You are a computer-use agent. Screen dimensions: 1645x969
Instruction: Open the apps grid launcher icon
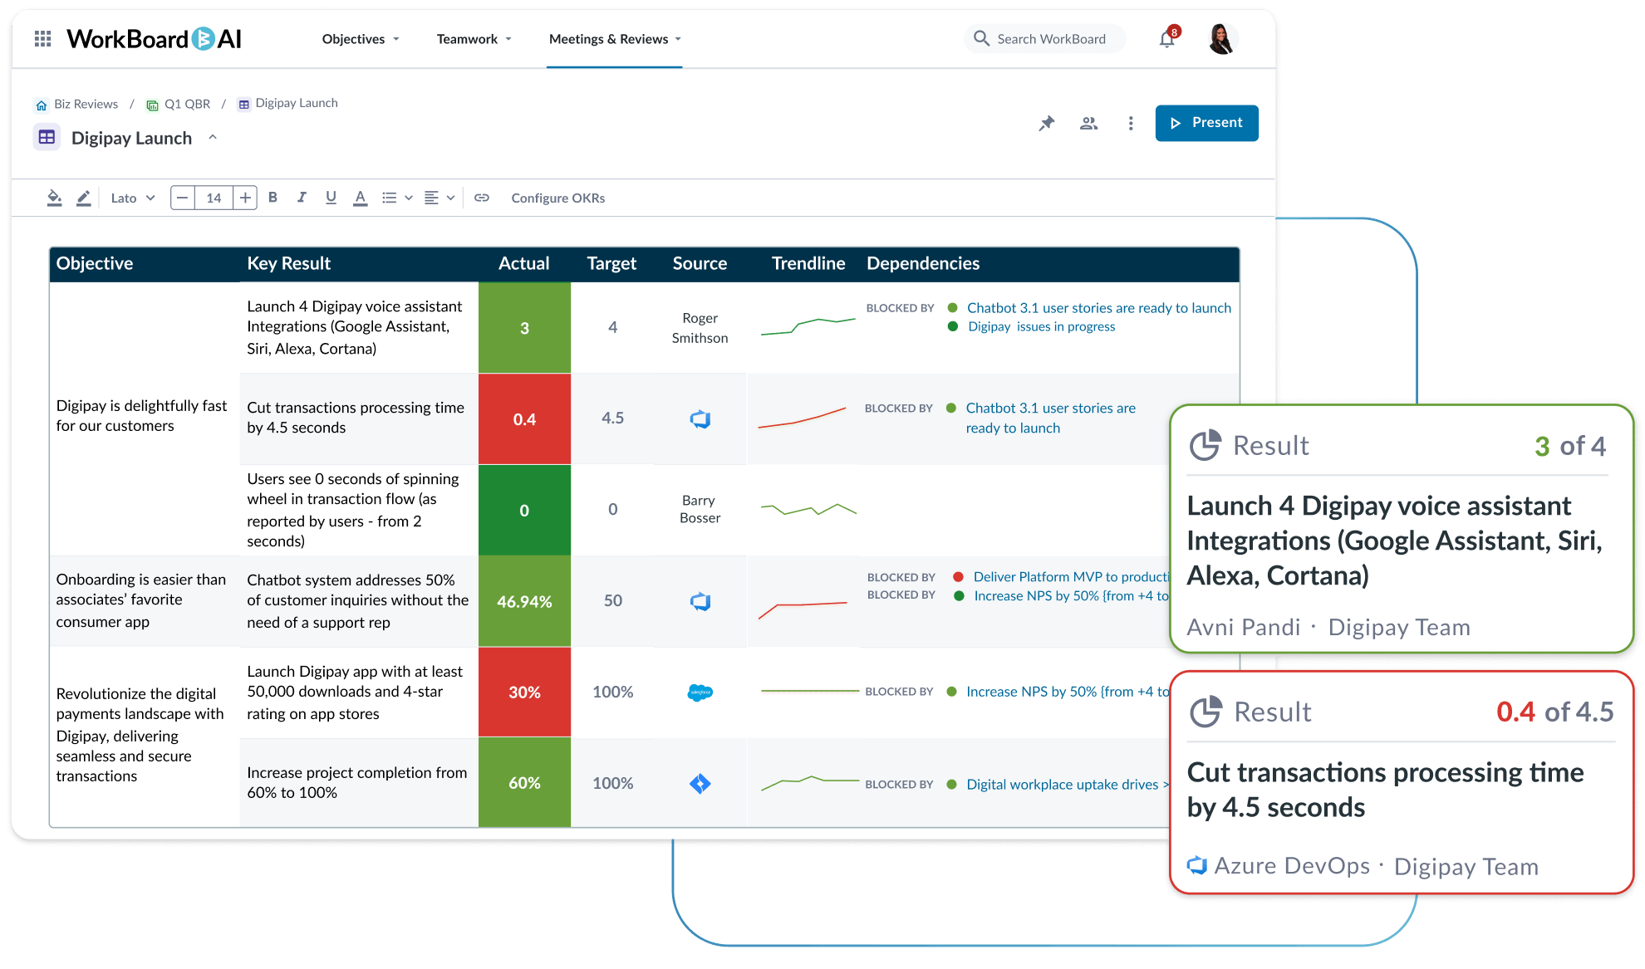[43, 38]
